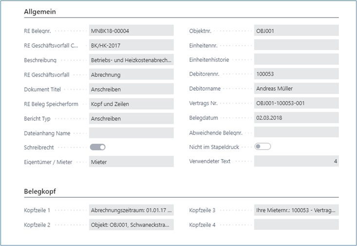This screenshot has height=246, width=357.
Task: Select the Vertrags Nr. field
Action: coord(296,103)
